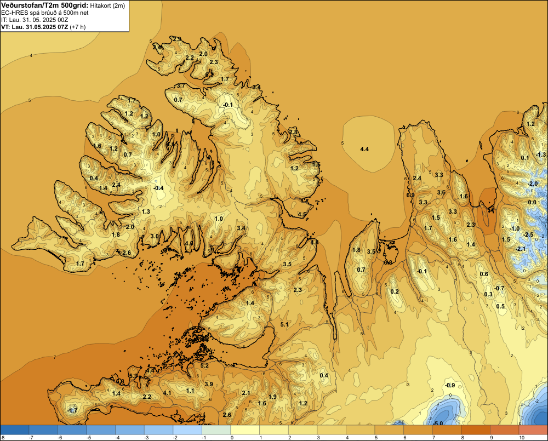
Task: Click the '0.3' temperature value
Action: click(x=488, y=294)
